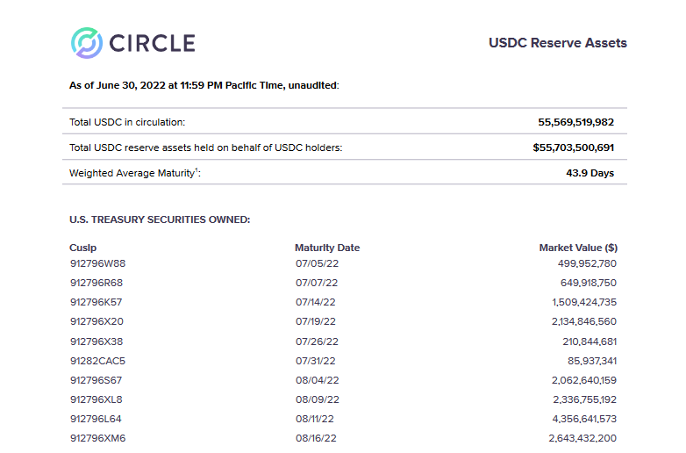Click Cusip 912796X20 entry
This screenshot has height=453, width=686.
point(96,321)
